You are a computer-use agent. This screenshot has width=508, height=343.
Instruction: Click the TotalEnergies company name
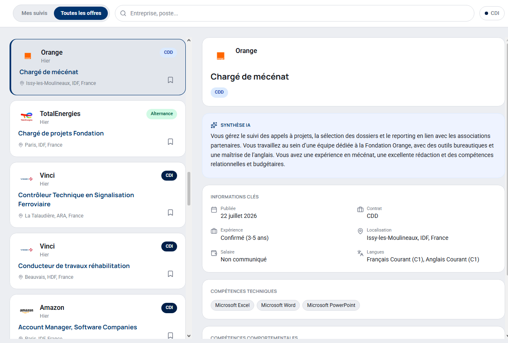60,114
